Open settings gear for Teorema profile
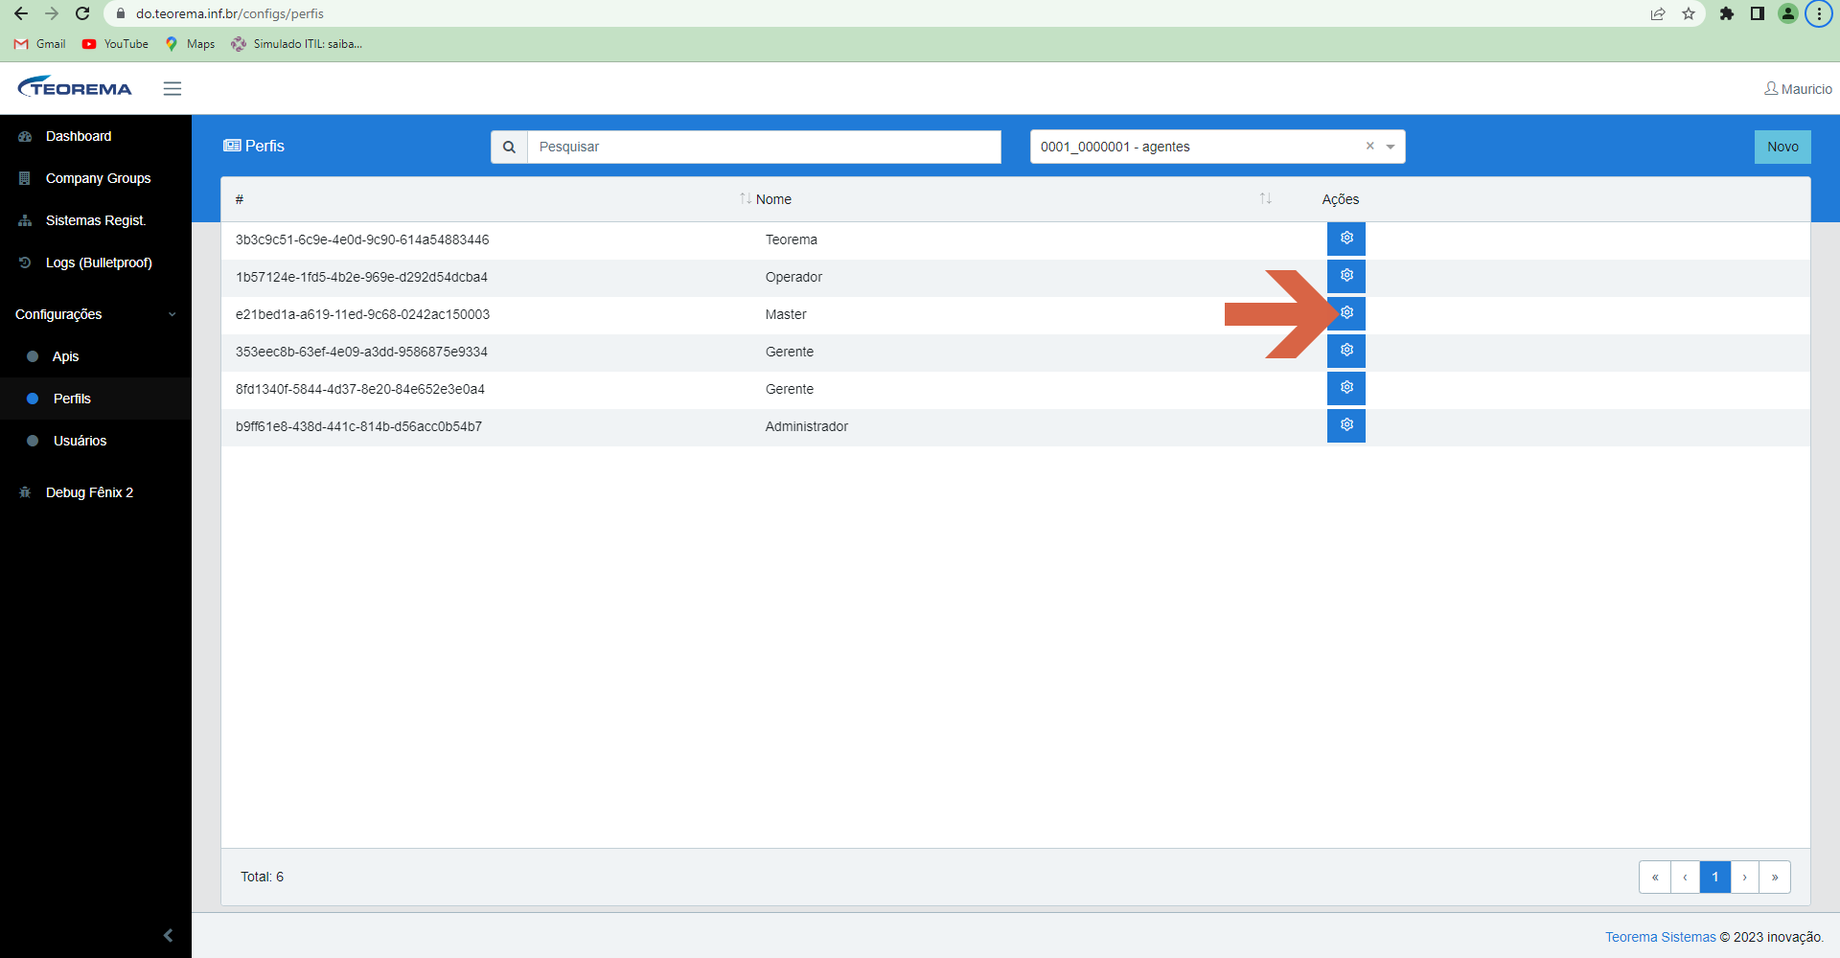The height and width of the screenshot is (958, 1840). 1345,239
